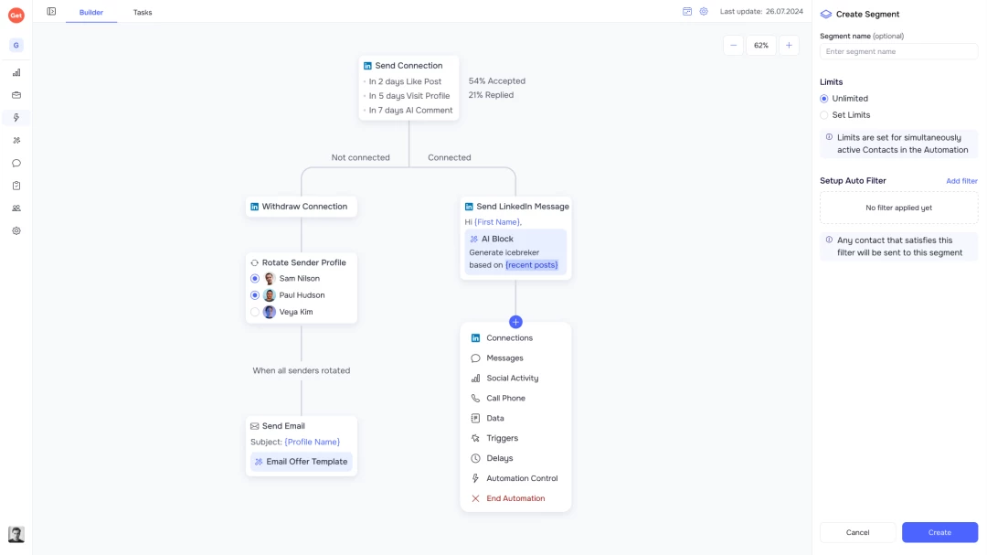Open the top bar settings gear icon
987x555 pixels.
tap(704, 12)
